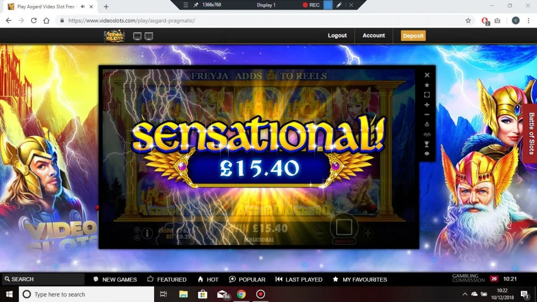Open LAST PLAYED games menu
Screen dimensions: 537x302
tap(299, 279)
